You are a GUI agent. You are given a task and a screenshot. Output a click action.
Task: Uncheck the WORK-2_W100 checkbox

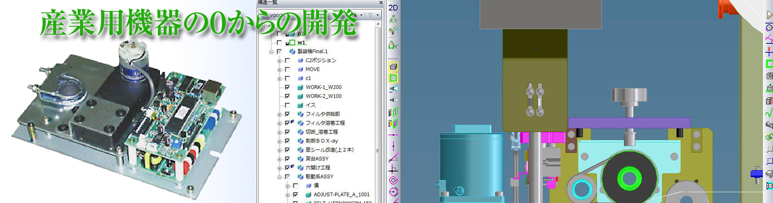(287, 96)
